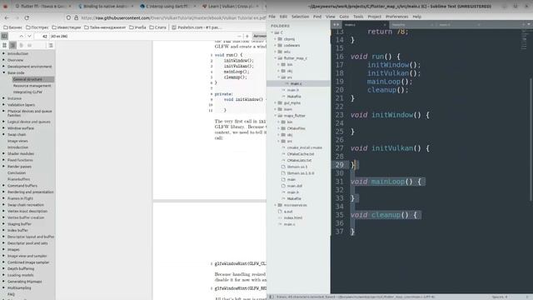
Task: Open the Pastebin.com bookmark
Action: point(197,27)
